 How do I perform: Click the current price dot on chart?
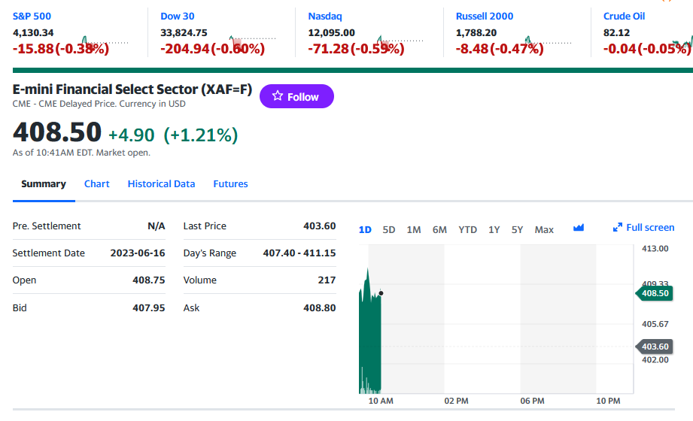tap(381, 293)
